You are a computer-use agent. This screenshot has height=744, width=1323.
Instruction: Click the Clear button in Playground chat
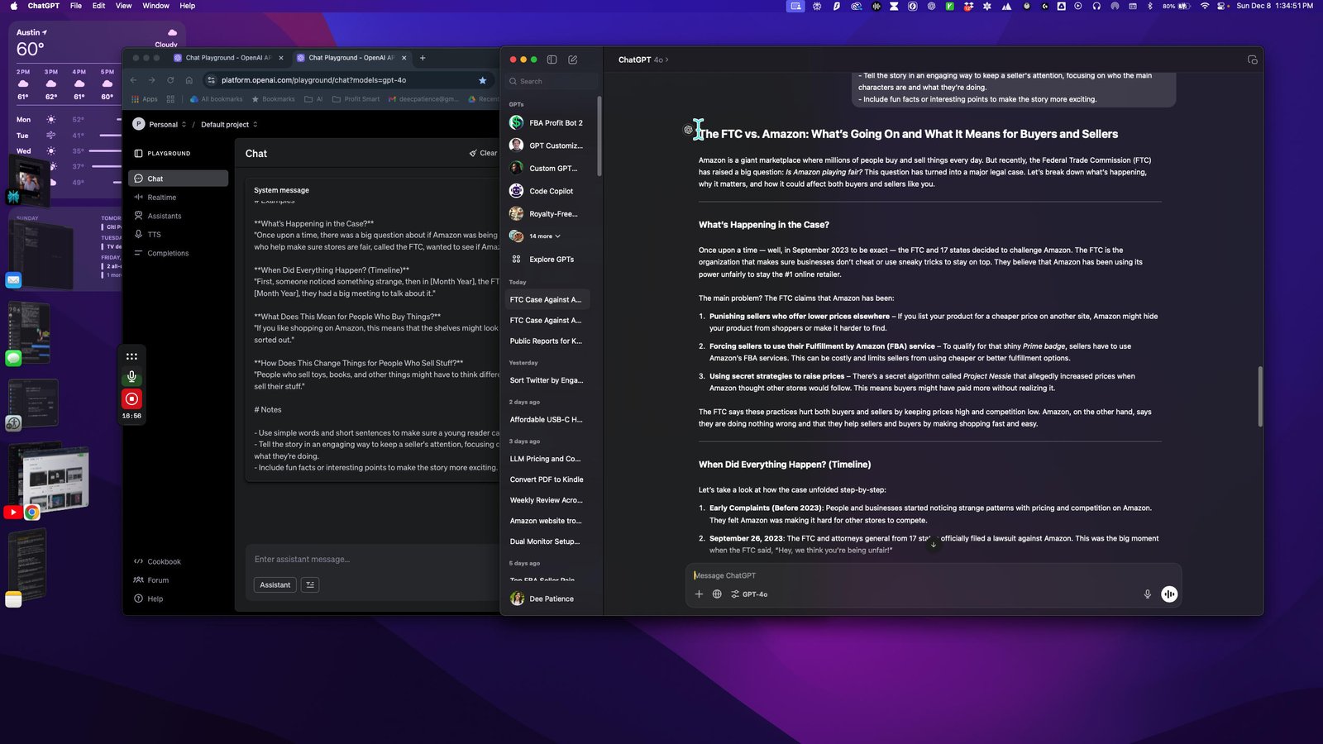pyautogui.click(x=483, y=153)
